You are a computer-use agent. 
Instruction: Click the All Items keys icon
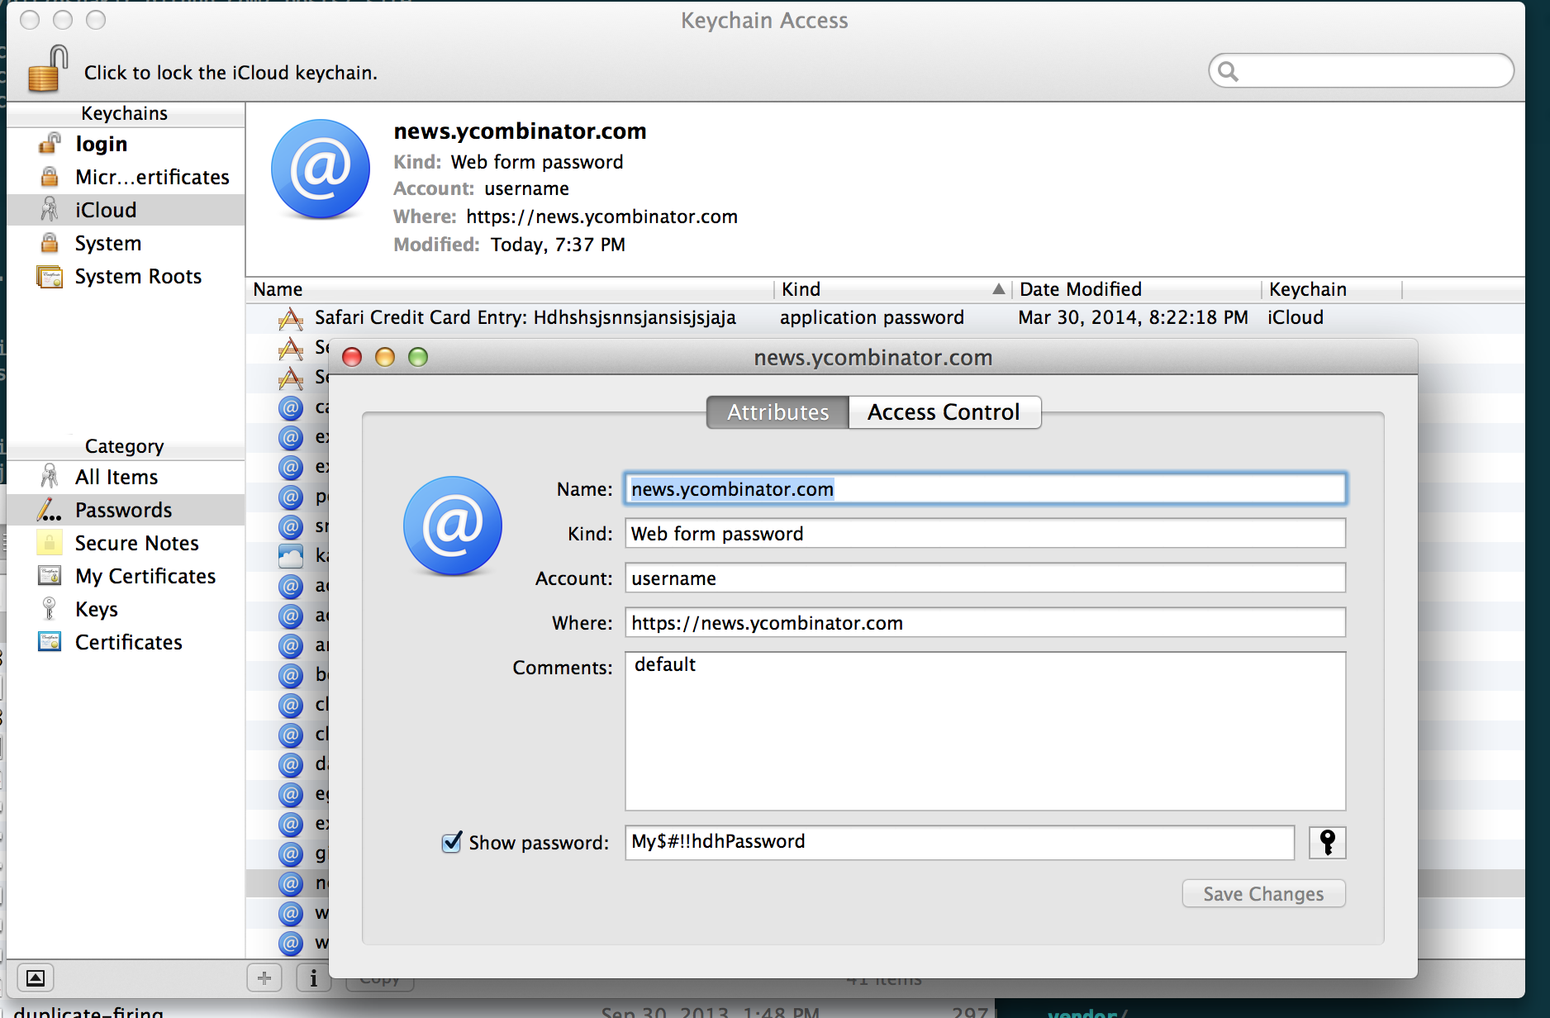pyautogui.click(x=50, y=477)
